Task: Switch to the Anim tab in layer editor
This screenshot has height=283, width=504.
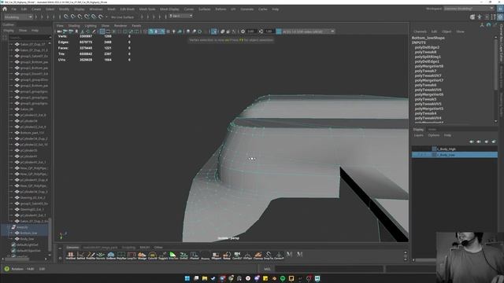Action: (x=432, y=129)
